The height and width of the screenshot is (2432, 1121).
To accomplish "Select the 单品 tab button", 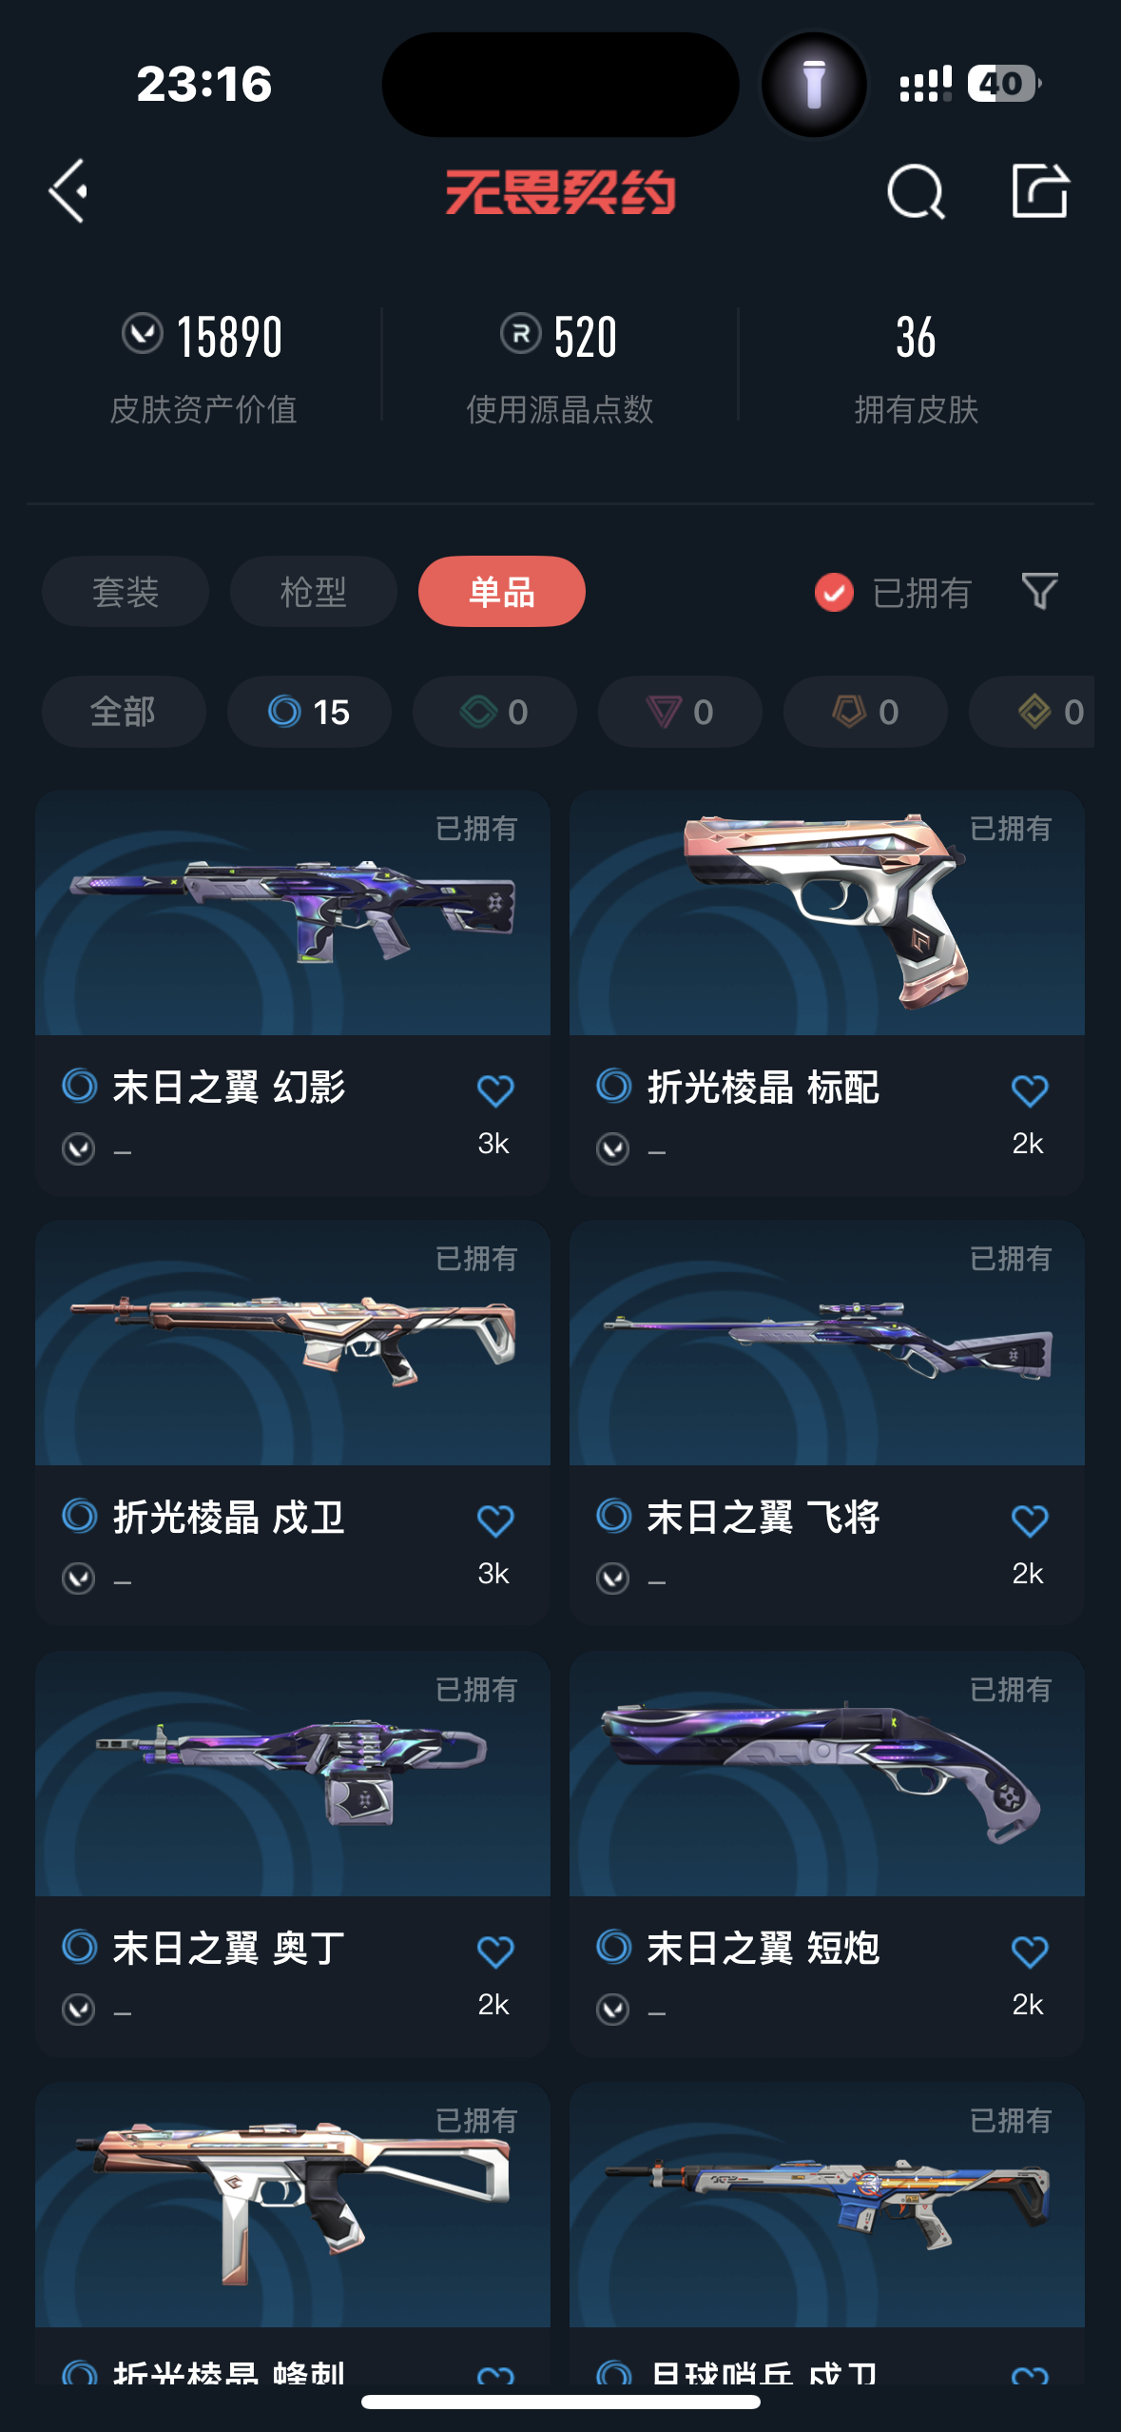I will [501, 592].
